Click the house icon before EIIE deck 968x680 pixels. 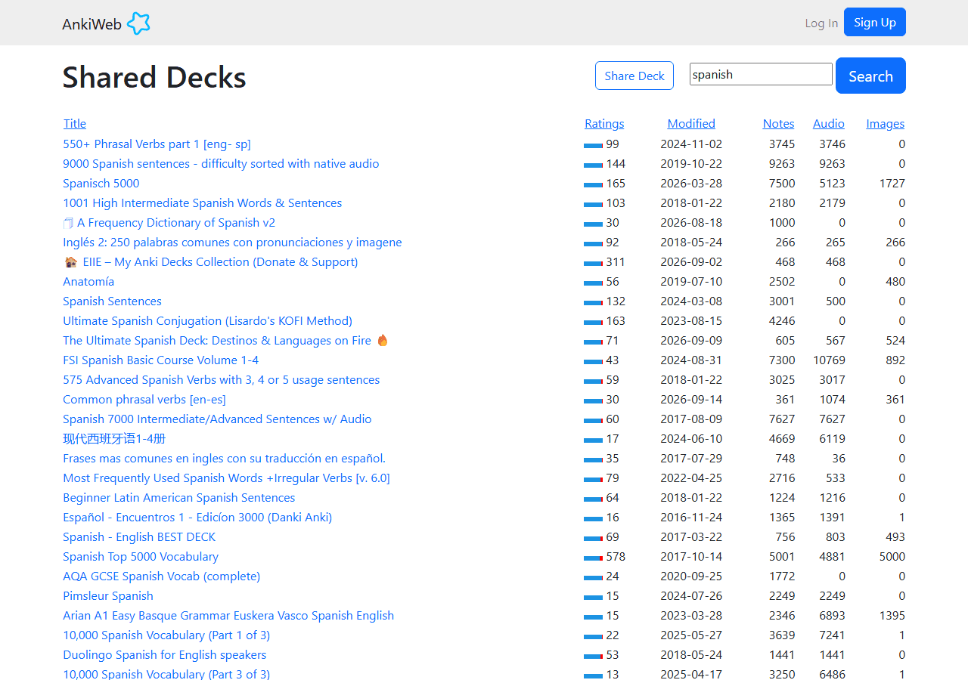[70, 262]
